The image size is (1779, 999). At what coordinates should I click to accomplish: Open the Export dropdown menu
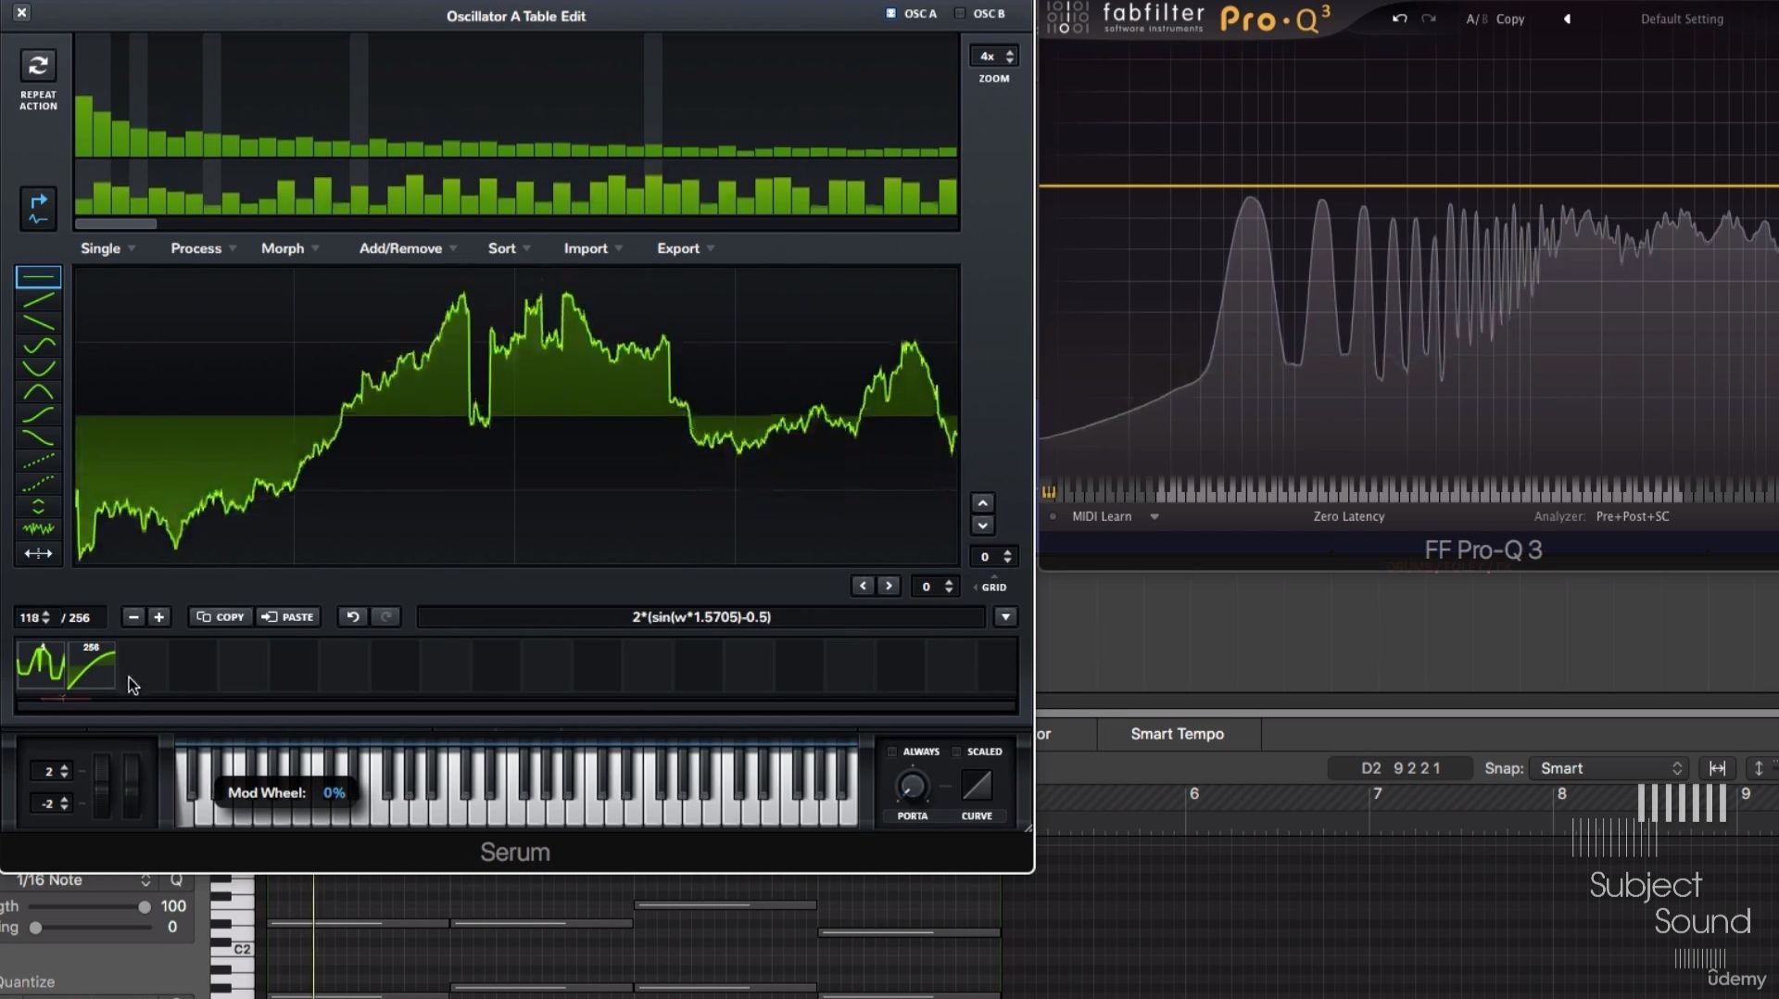point(686,248)
